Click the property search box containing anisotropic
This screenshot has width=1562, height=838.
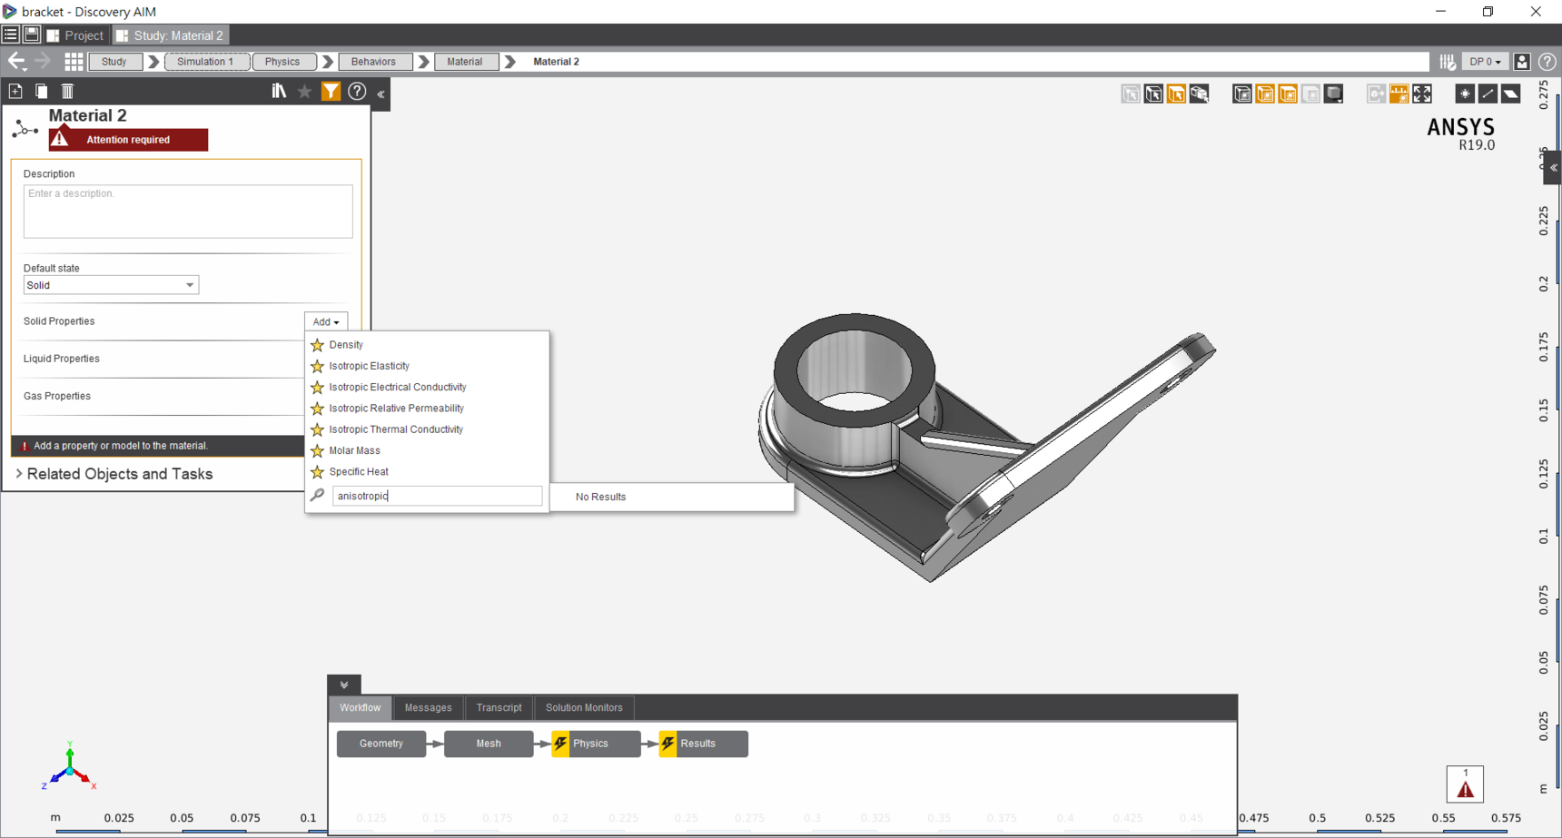pos(437,496)
